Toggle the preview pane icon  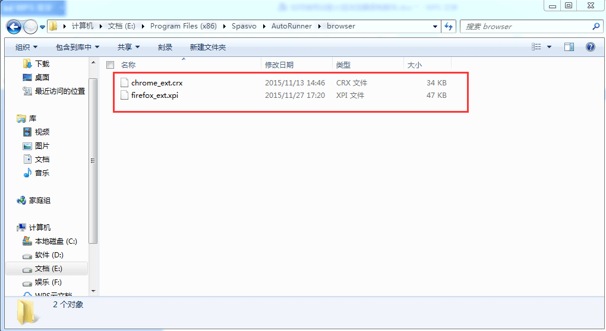tap(569, 47)
